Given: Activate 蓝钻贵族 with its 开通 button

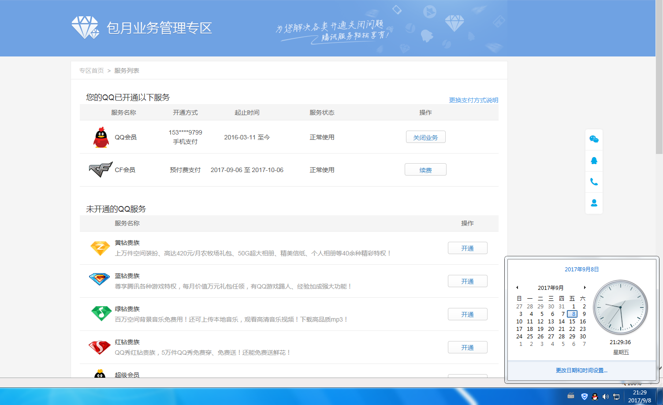Looking at the screenshot, I should (467, 281).
